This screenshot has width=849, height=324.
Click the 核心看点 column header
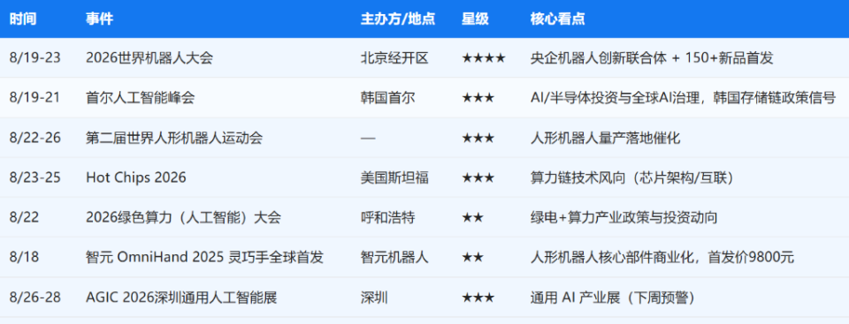558,19
